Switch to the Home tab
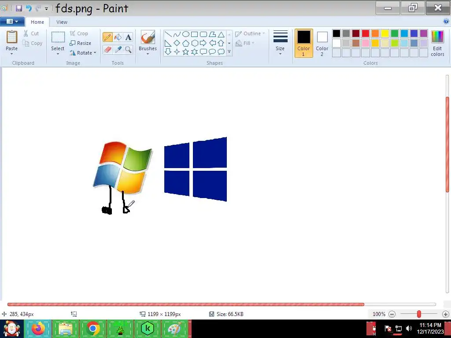The width and height of the screenshot is (451, 338). pos(37,22)
